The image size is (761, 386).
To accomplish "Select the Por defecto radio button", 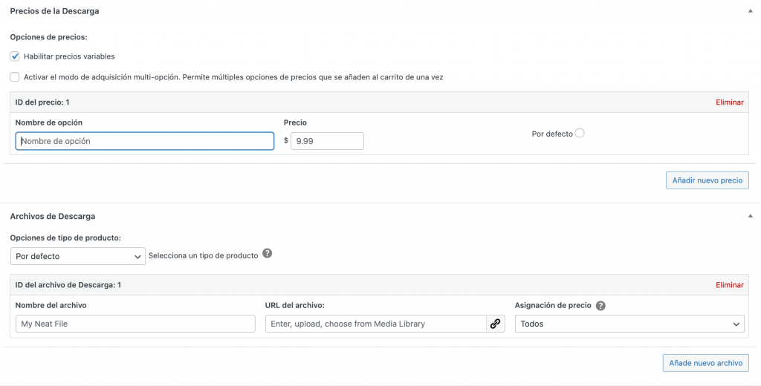I will [x=580, y=133].
